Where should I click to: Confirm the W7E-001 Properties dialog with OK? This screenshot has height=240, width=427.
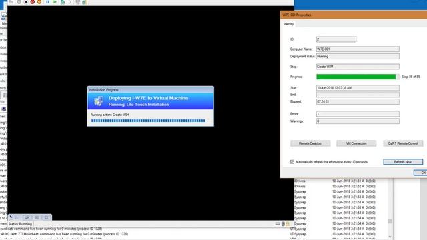420,173
